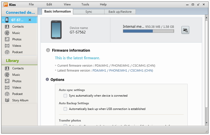Click the Auto Backup Settings heading
The height and width of the screenshot is (135, 210).
tap(74, 103)
